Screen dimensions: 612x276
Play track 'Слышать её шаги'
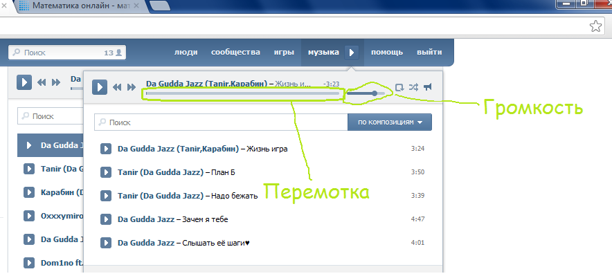pyautogui.click(x=106, y=243)
